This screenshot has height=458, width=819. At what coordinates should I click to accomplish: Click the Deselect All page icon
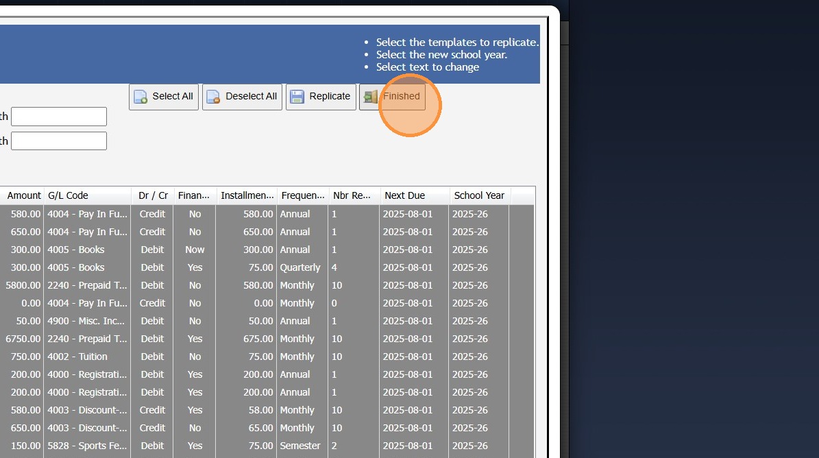pos(213,97)
